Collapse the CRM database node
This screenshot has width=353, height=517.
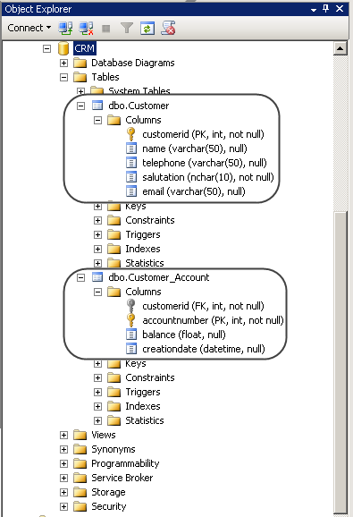[46, 49]
